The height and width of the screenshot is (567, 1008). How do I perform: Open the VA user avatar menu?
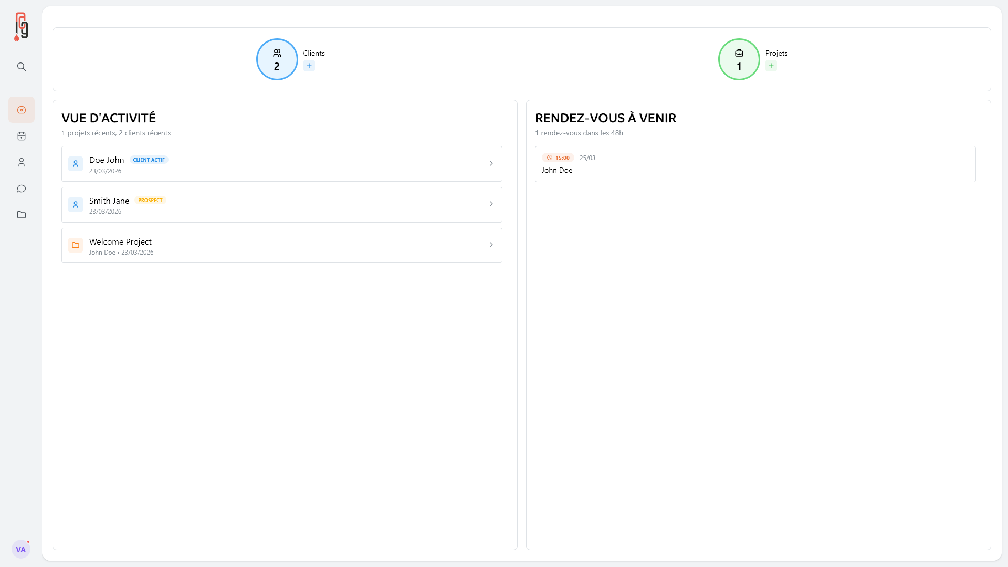coord(21,549)
